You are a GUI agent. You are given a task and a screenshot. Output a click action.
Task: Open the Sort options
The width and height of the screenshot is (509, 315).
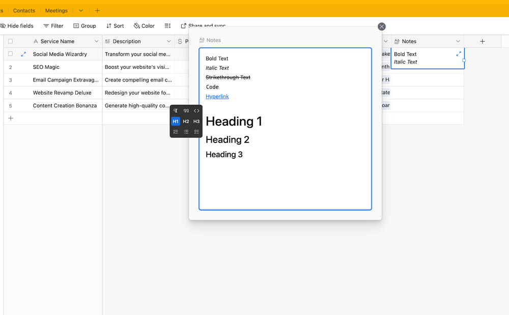(115, 25)
